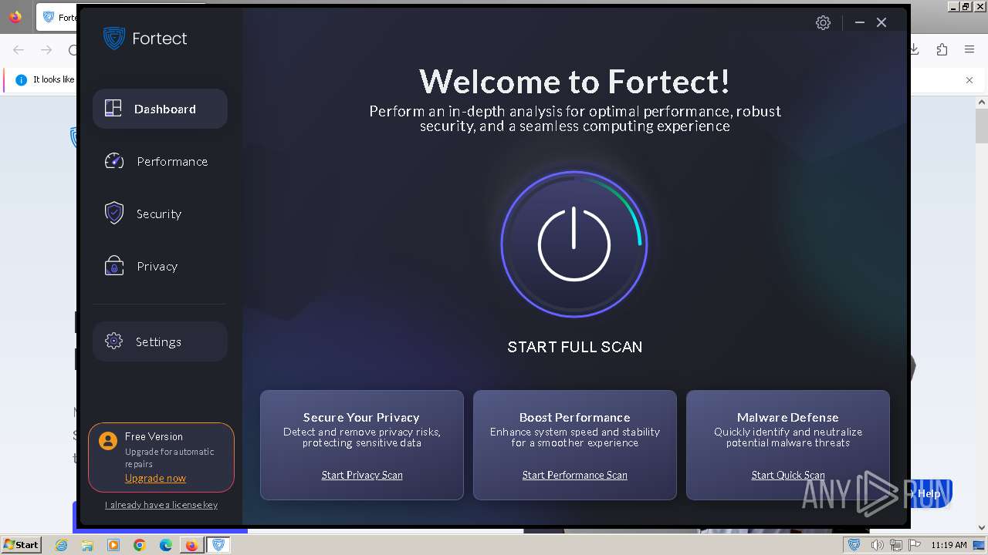The width and height of the screenshot is (988, 555).
Task: Select the Malware Defense card
Action: pyautogui.click(x=788, y=445)
